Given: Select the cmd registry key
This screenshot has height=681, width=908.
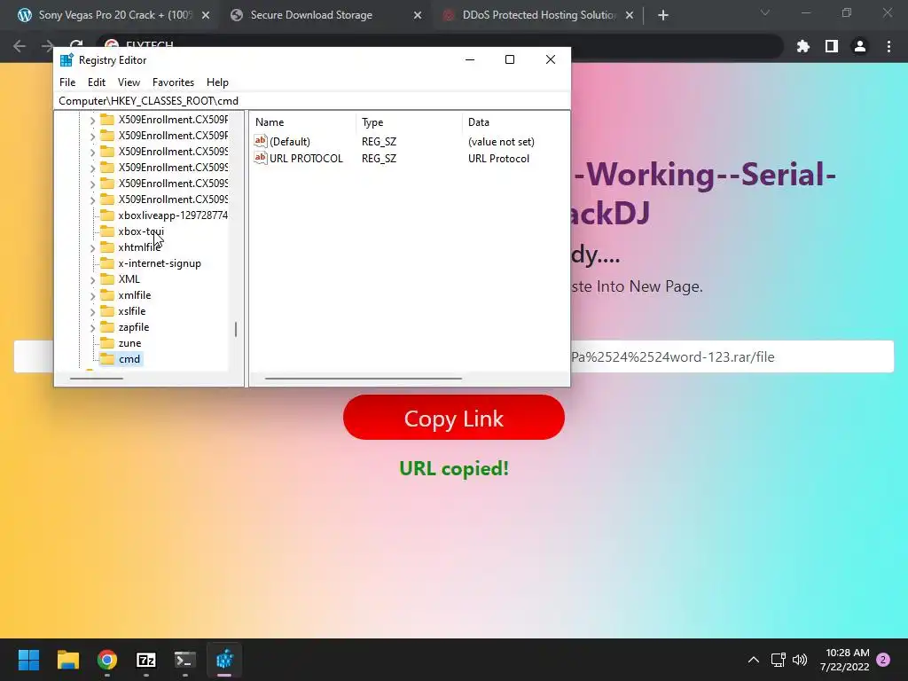Looking at the screenshot, I should coord(129,359).
